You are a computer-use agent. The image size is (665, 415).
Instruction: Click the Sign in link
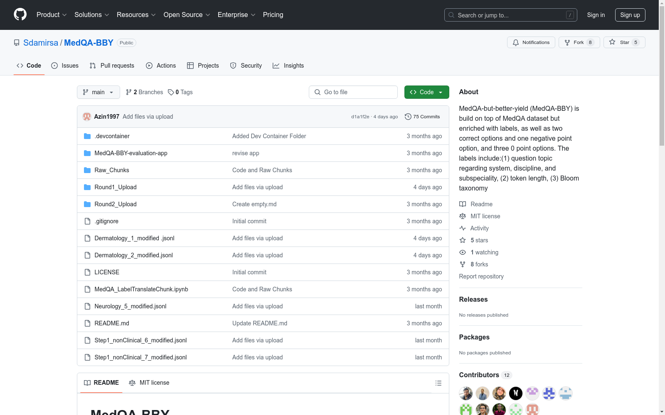click(596, 15)
